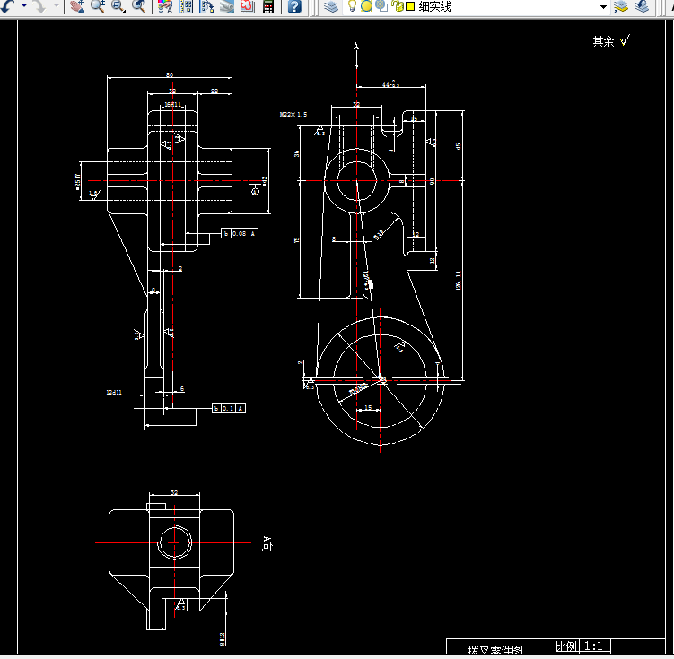The height and width of the screenshot is (659, 674).
Task: Click the Help question mark icon
Action: [x=294, y=6]
